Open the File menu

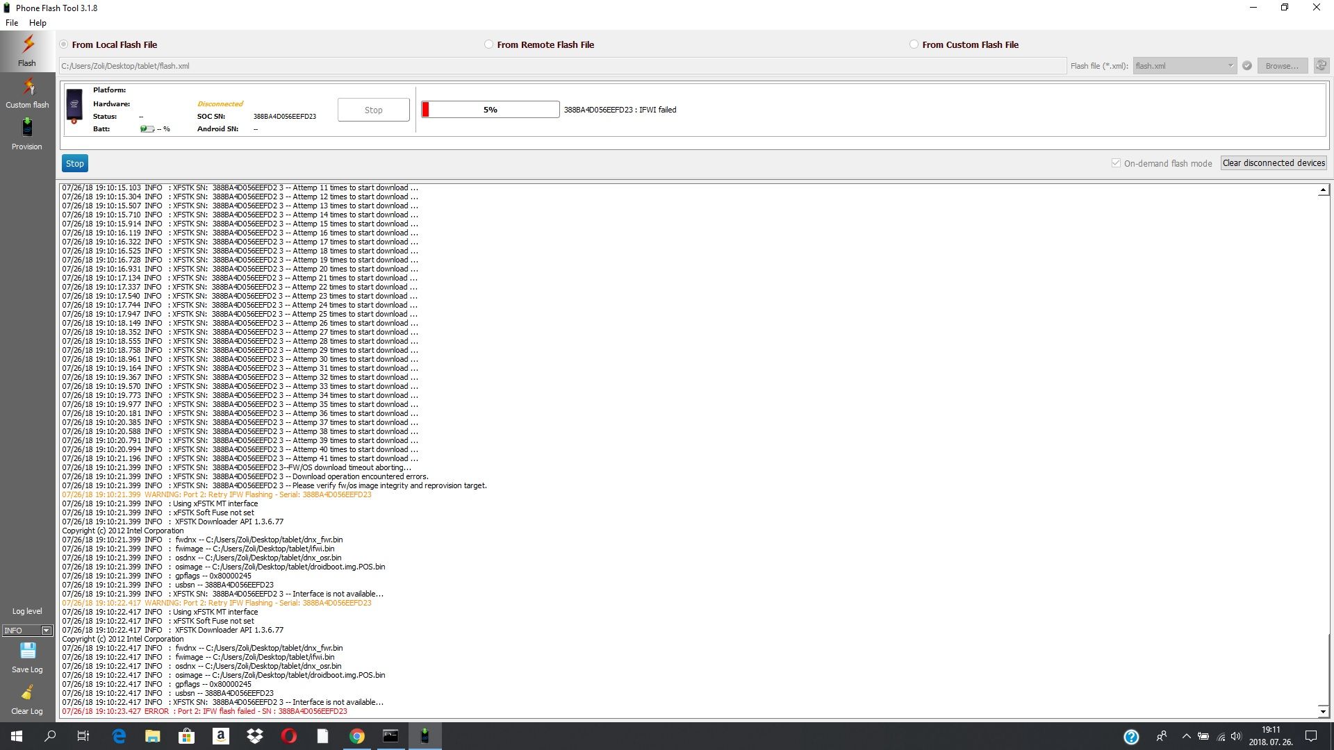tap(12, 23)
